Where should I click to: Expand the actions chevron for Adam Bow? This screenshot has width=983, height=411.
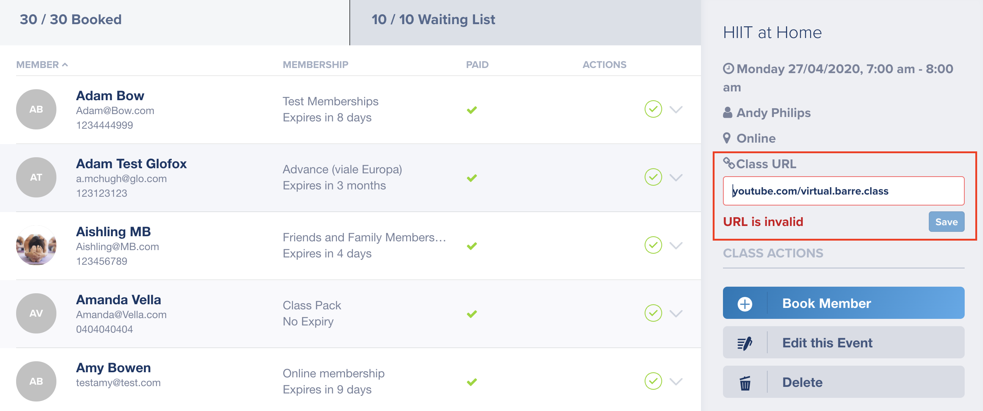point(676,110)
